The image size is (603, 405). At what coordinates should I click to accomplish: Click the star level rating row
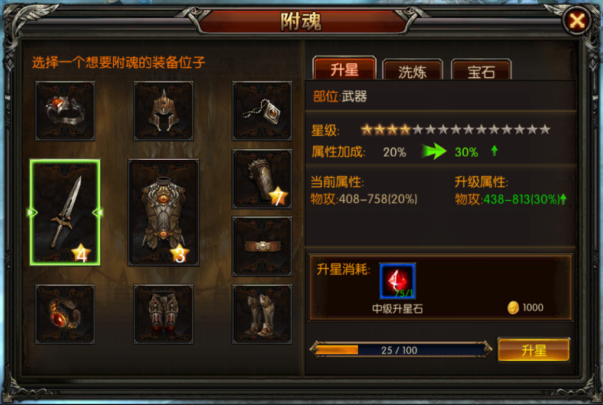(455, 130)
